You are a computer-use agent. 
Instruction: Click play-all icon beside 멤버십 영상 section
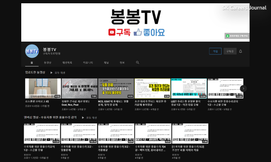[x=83, y=117]
